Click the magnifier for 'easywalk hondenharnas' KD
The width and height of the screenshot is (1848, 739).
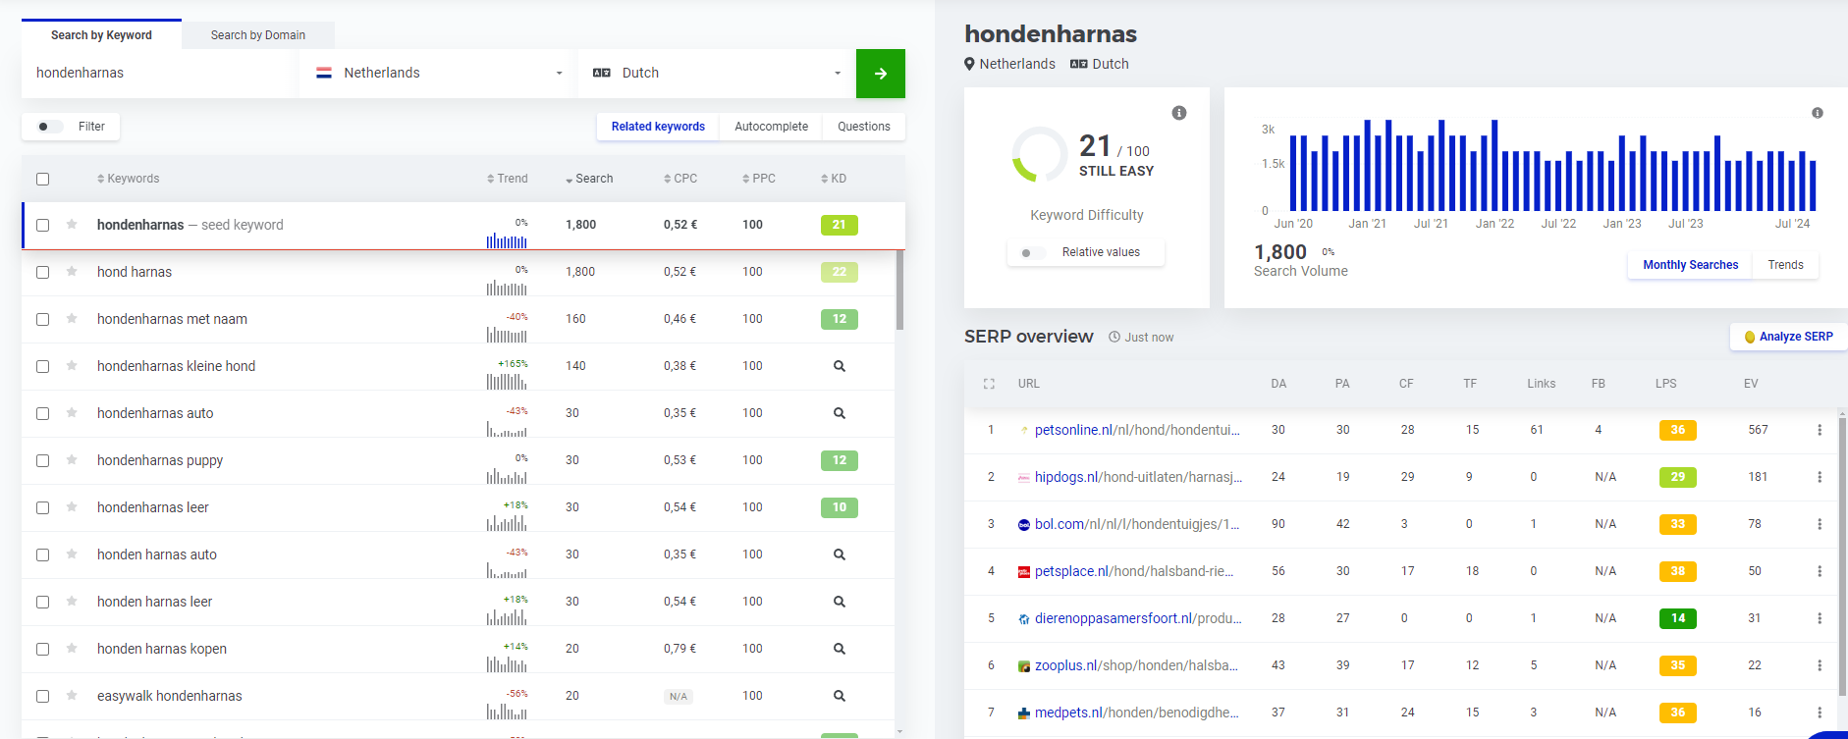click(840, 696)
